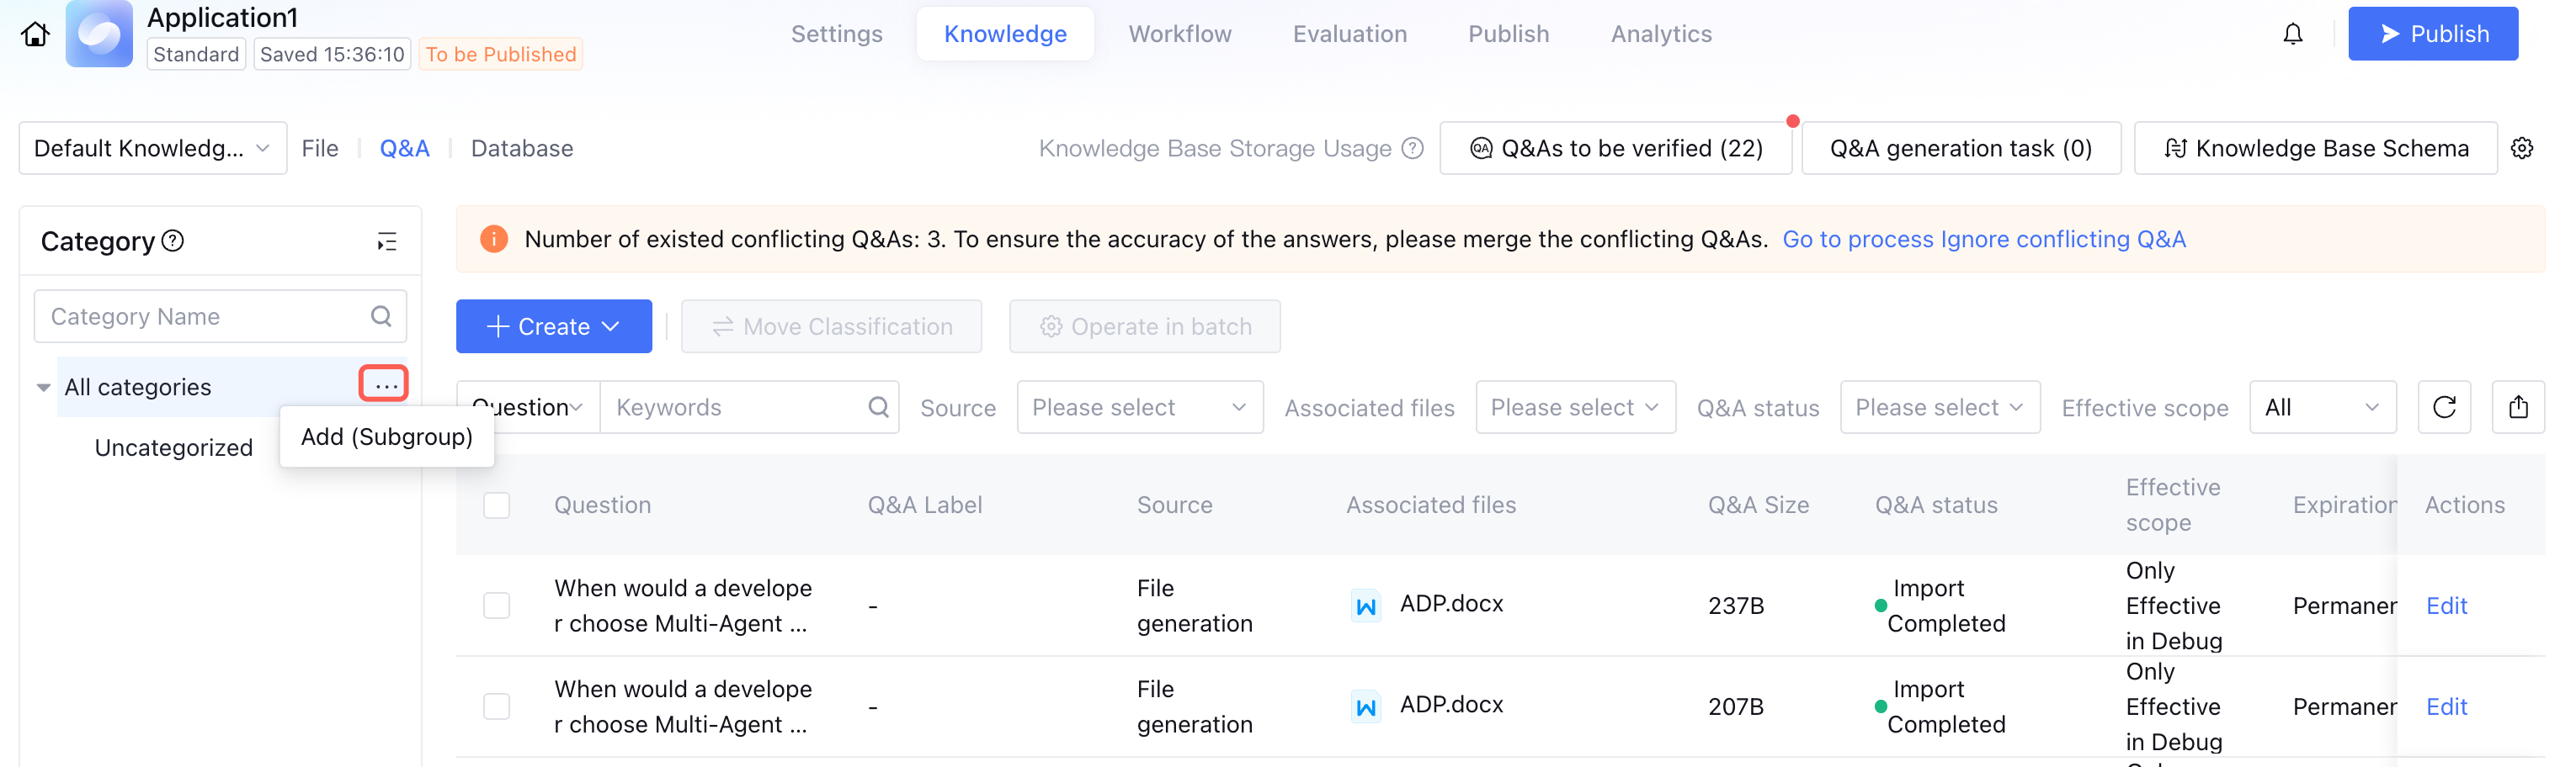
Task: Click the export share icon
Action: [2518, 406]
